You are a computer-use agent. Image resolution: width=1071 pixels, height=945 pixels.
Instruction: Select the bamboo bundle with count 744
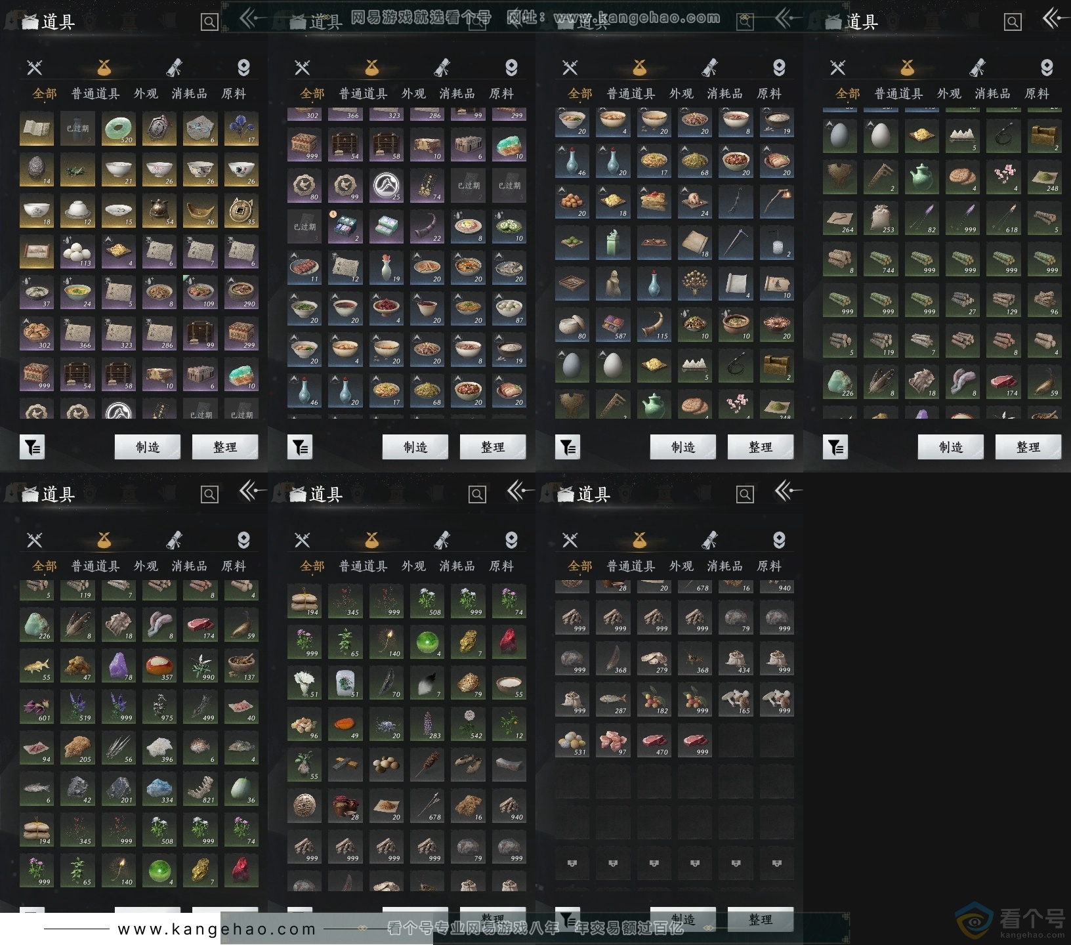click(x=881, y=259)
